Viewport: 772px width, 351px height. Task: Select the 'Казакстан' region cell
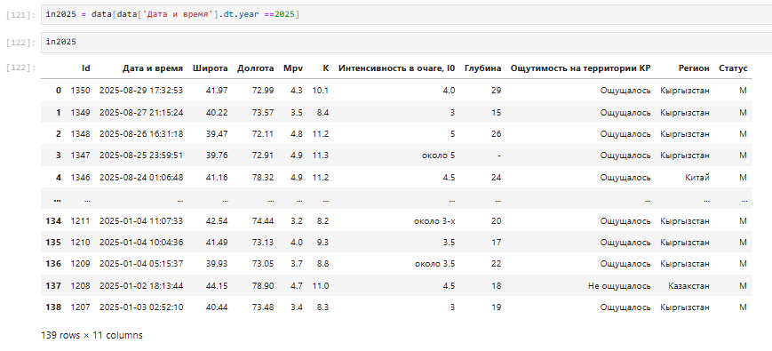pos(689,285)
